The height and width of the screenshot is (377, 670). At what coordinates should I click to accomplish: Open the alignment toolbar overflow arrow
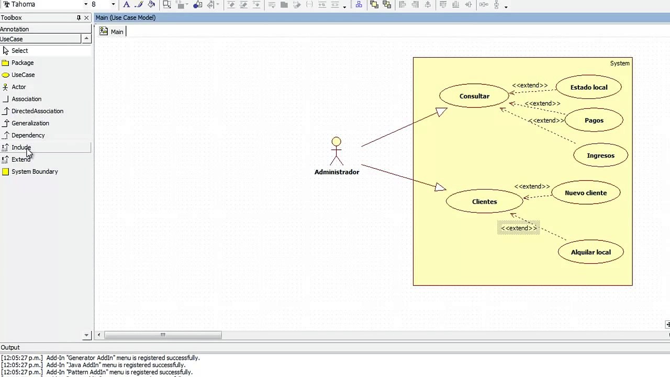[x=506, y=6]
